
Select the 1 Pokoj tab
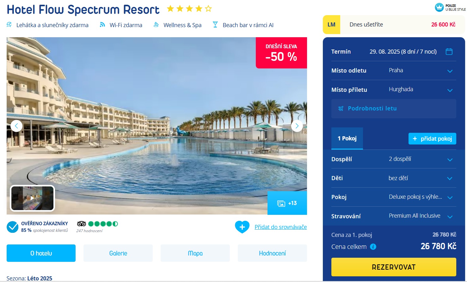[x=347, y=138]
